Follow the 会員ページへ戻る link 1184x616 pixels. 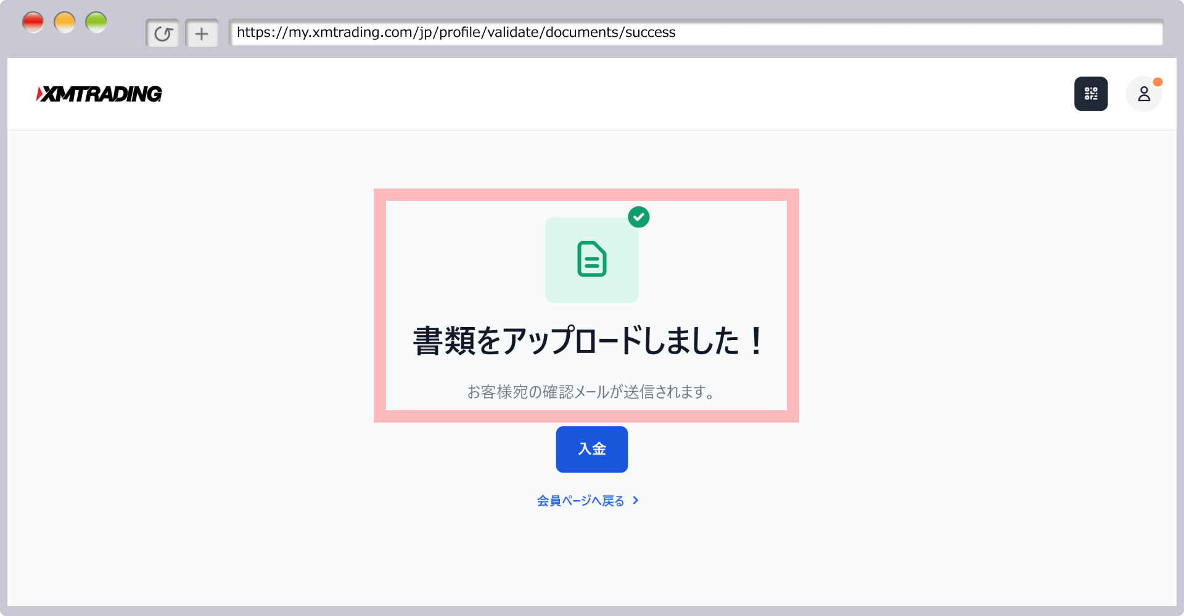coord(580,501)
